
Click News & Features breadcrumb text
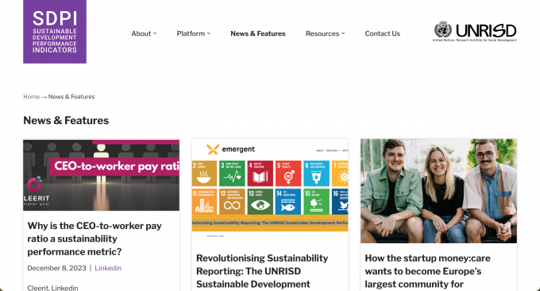(x=71, y=96)
